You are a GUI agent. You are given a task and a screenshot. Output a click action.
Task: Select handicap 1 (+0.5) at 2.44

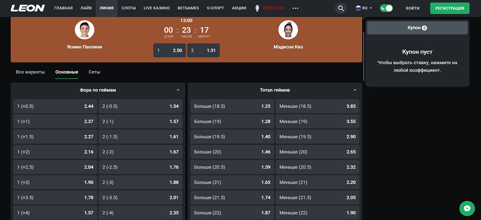55,106
